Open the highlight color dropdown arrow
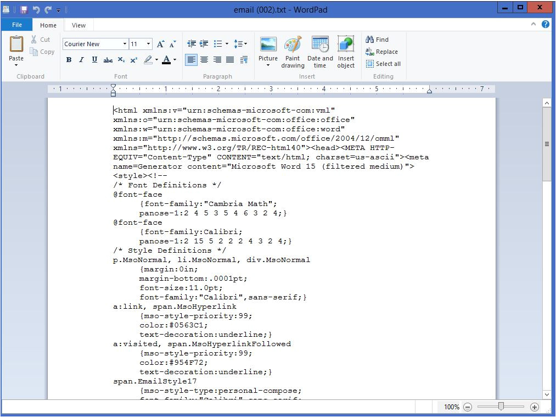556x417 pixels. 157,60
